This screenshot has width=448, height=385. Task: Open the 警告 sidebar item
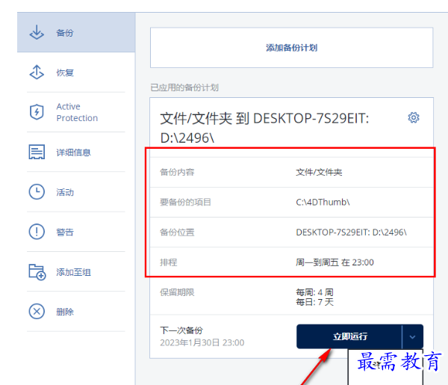(76, 232)
